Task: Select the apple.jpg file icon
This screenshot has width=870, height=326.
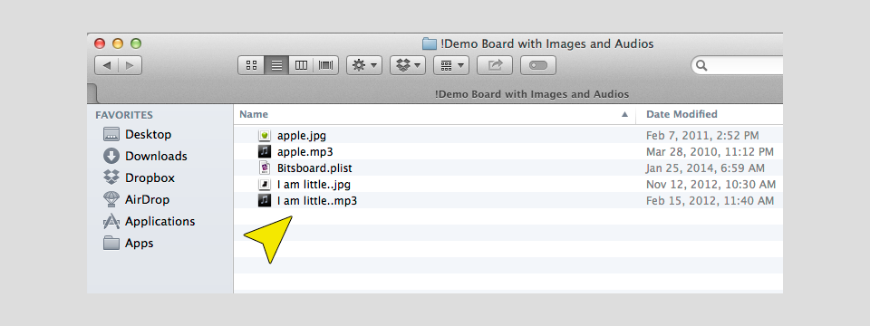Action: 265,135
